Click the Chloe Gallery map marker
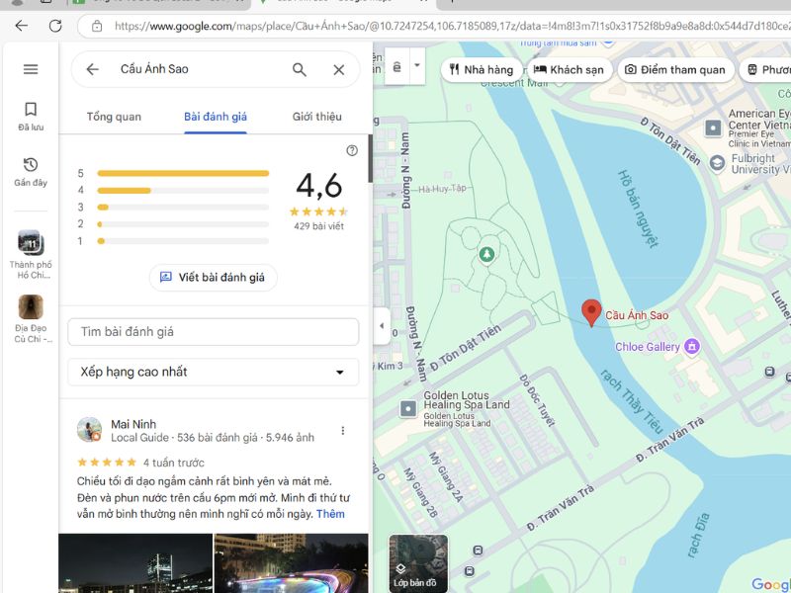 pos(691,347)
